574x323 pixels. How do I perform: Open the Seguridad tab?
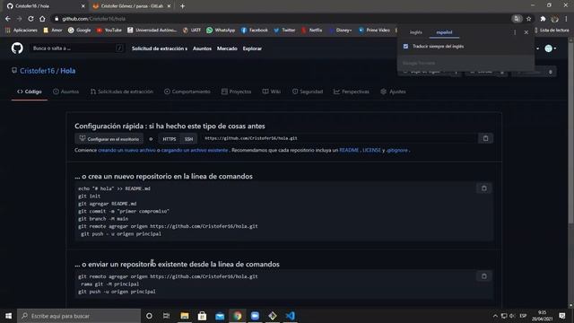308,92
